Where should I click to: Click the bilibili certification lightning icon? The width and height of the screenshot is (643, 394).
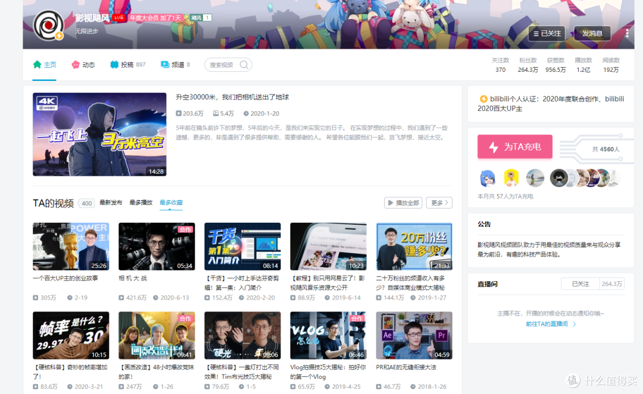(x=483, y=99)
